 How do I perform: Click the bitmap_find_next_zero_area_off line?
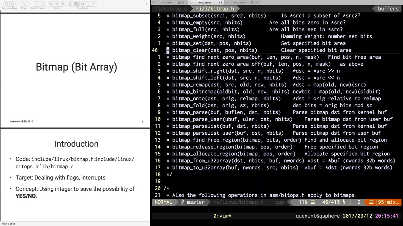[x=265, y=64]
